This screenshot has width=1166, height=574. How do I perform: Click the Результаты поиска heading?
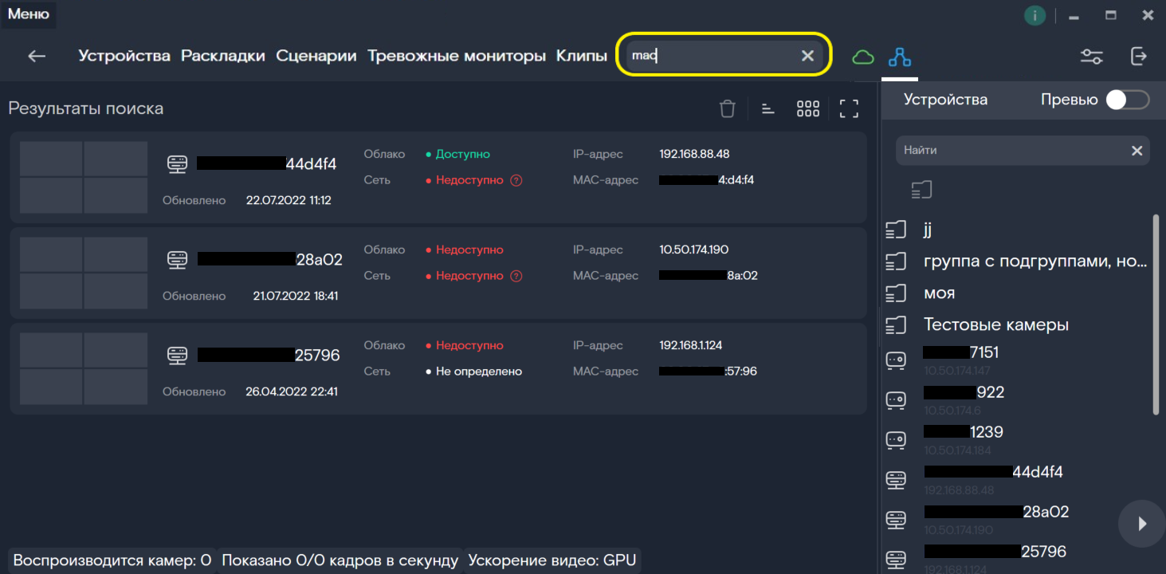[x=86, y=108]
